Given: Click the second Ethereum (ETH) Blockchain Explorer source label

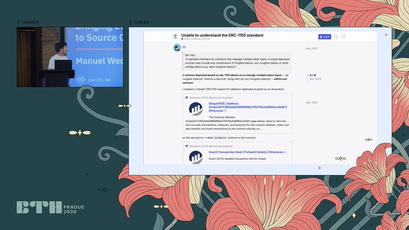Looking at the screenshot, I should point(211,146).
